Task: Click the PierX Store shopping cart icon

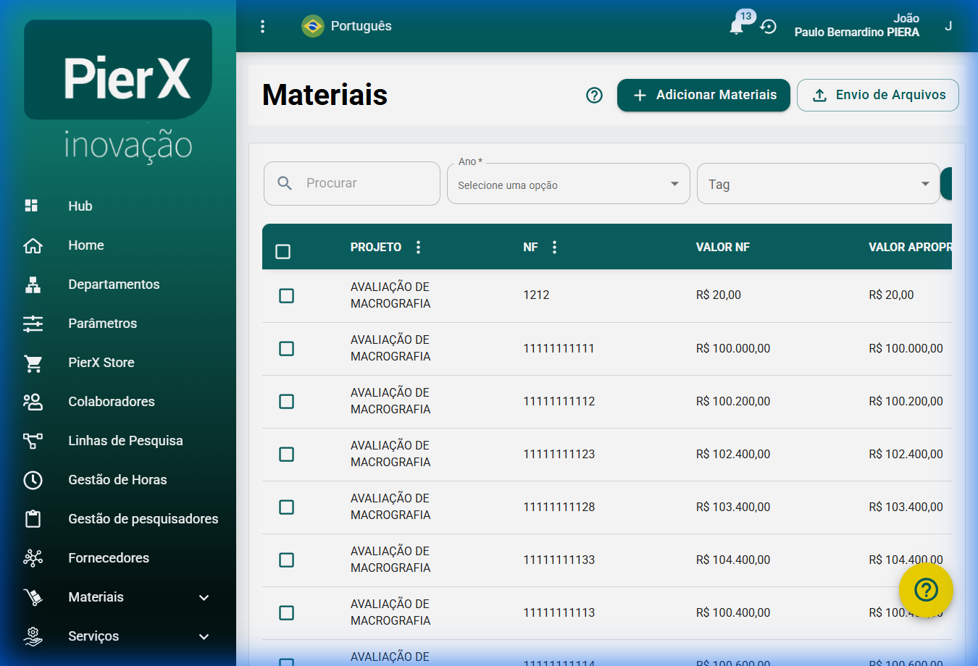Action: click(33, 362)
